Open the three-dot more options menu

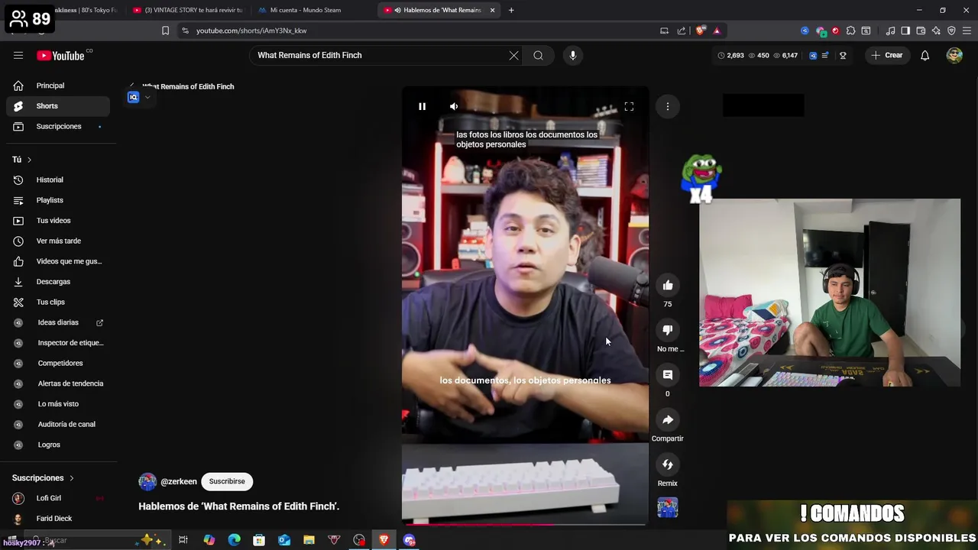[668, 106]
